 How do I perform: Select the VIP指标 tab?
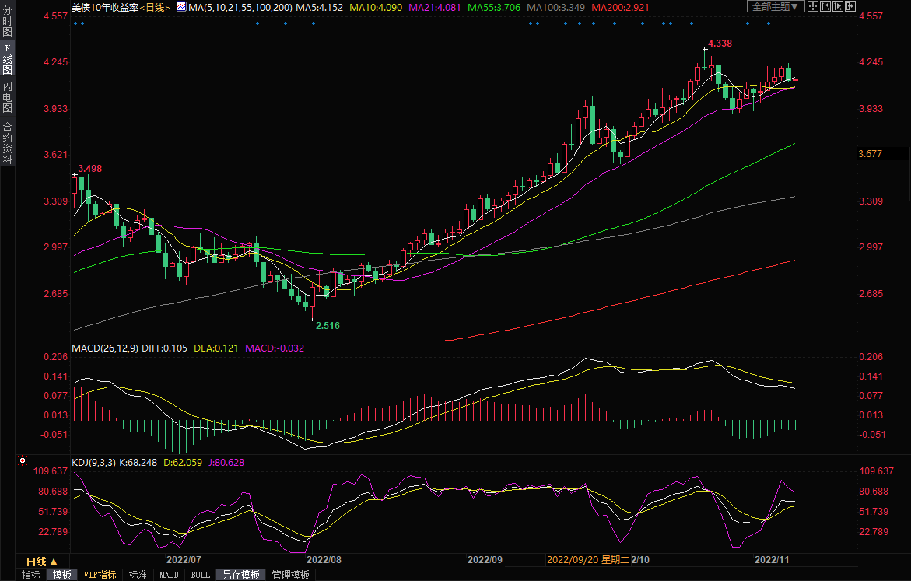pos(100,575)
